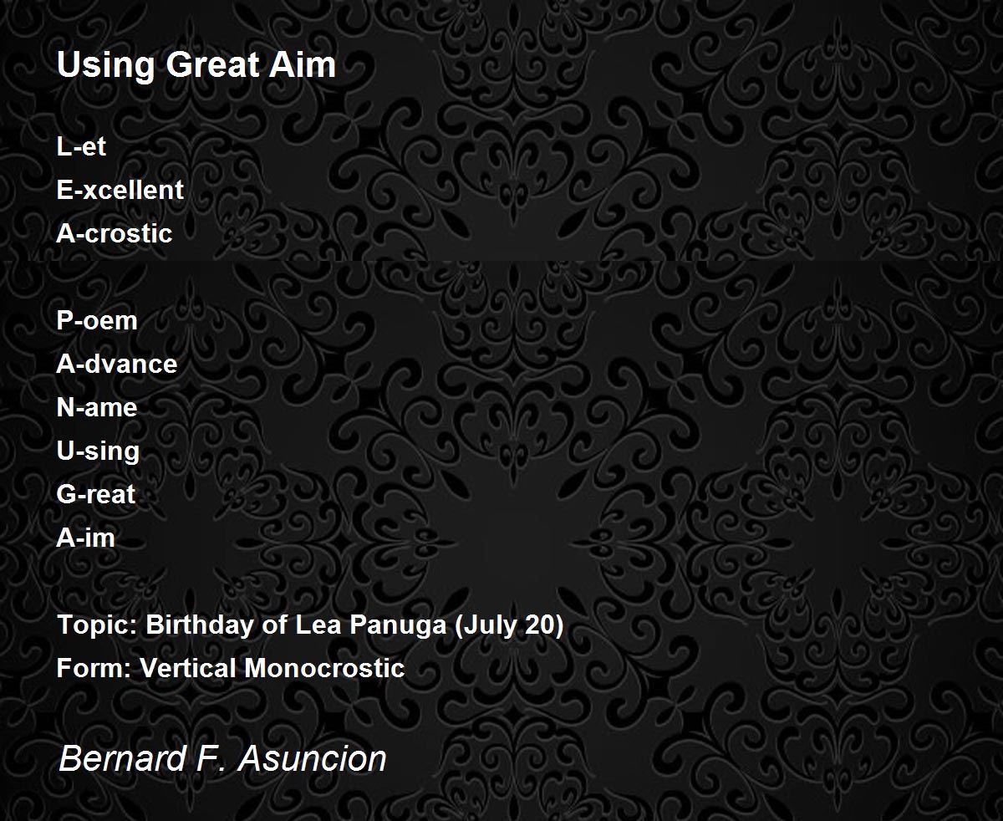
Task: Select the 'Form: Vertical Monocrostic' text
Action: (x=231, y=668)
